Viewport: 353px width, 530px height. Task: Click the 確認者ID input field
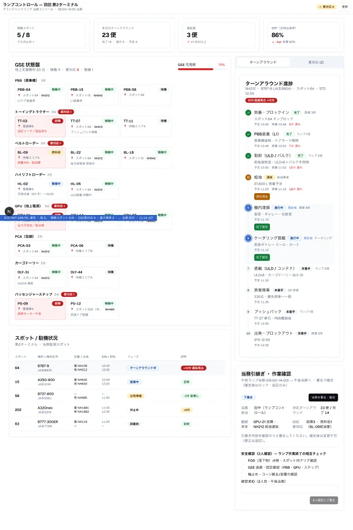tap(289, 489)
